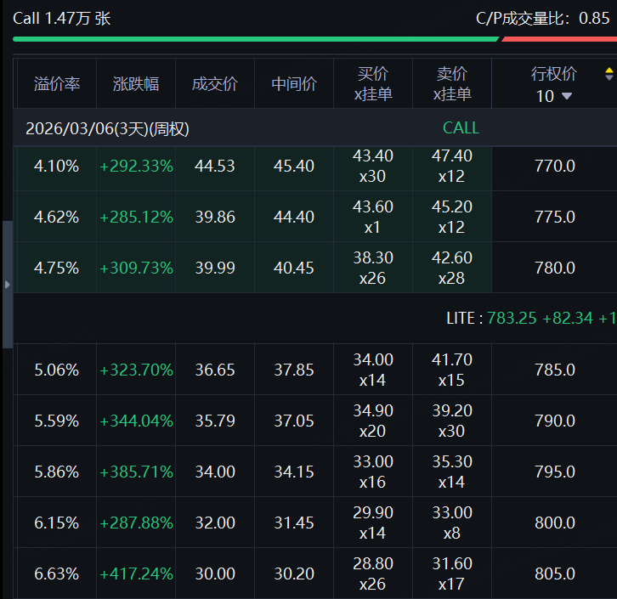Expand the left side panel arrow handle
Image resolution: width=617 pixels, height=599 pixels.
[8, 285]
